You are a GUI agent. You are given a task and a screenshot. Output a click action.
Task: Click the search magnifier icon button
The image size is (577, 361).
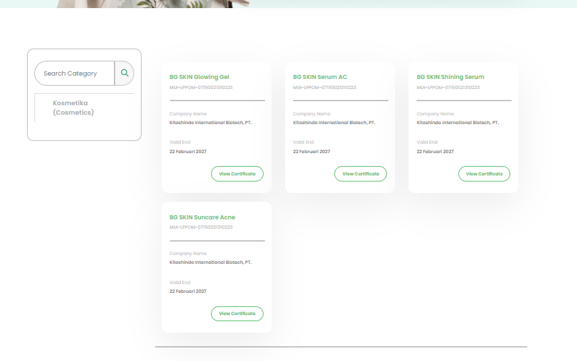pyautogui.click(x=125, y=74)
